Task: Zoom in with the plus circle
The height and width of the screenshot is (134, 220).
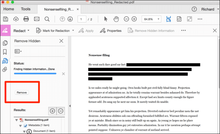Action: pos(134,19)
